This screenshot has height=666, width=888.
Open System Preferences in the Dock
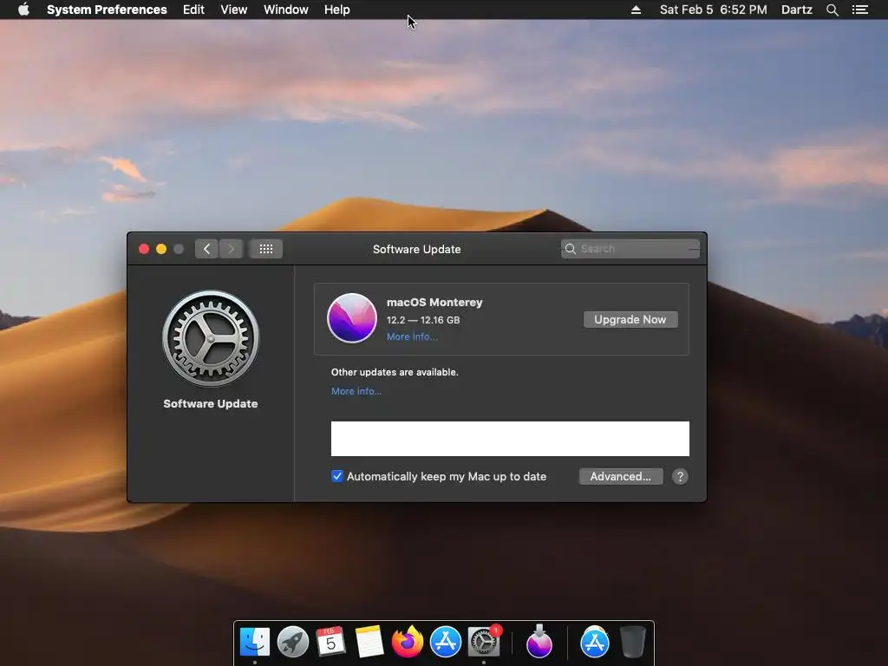pos(484,642)
